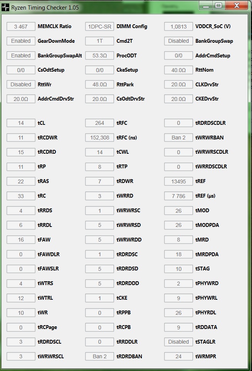Click the tCL value 14
Viewport: 252px width, 371px height.
(x=21, y=123)
